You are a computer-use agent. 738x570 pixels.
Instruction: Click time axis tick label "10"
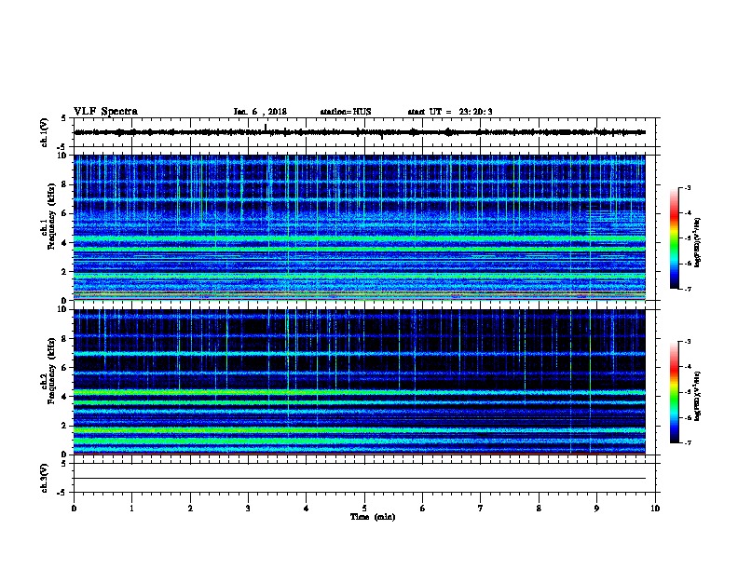(655, 509)
